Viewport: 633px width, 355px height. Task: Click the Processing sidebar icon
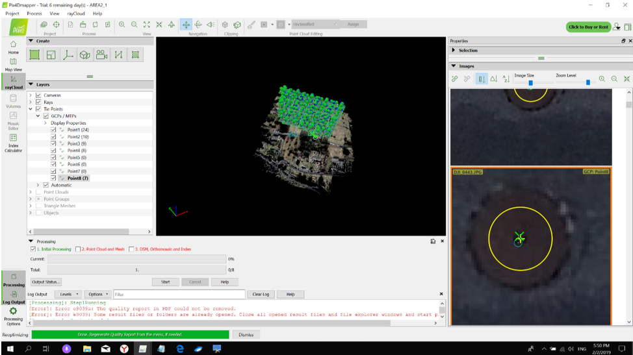[x=13, y=280]
